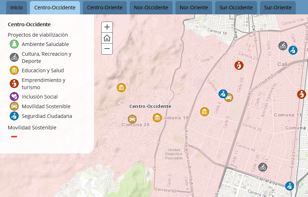Open blue security marker near Calle 6 intersection
The width and height of the screenshot is (308, 197).
click(223, 94)
